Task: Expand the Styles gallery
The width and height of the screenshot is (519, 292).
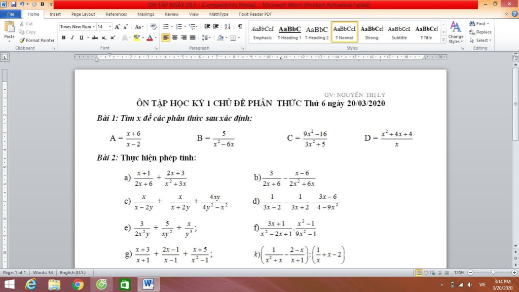Action: click(x=443, y=40)
